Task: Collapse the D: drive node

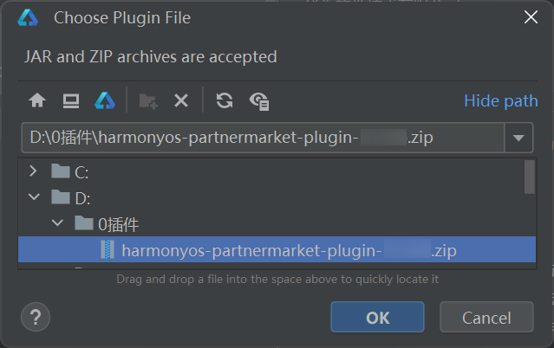Action: coord(34,197)
